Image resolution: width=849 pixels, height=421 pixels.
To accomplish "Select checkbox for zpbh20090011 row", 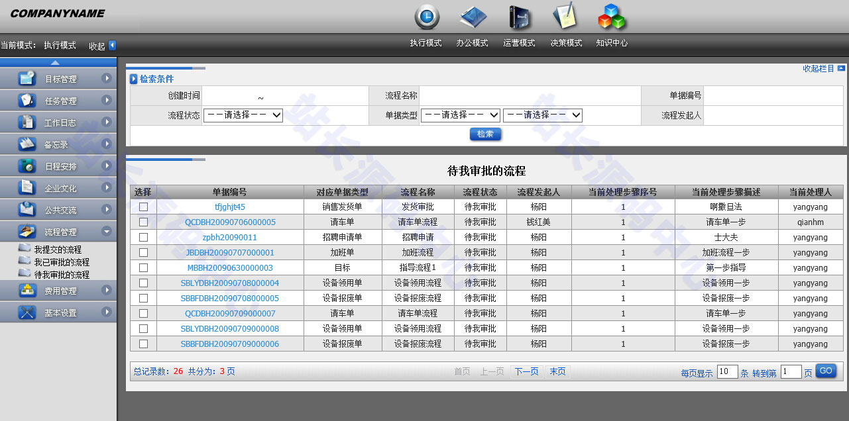I will coord(143,238).
